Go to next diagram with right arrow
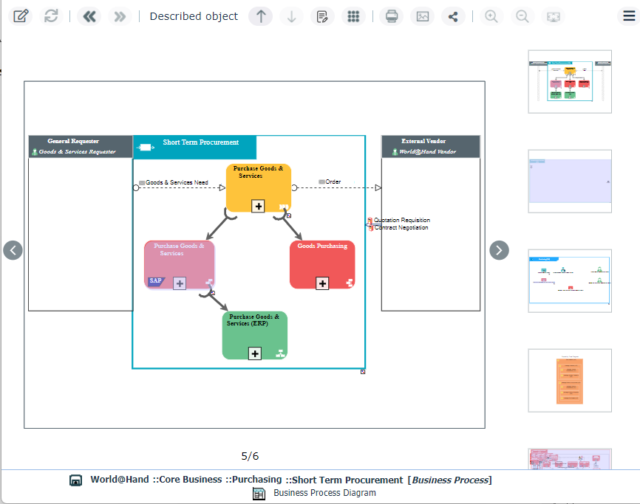640x504 pixels. [500, 250]
